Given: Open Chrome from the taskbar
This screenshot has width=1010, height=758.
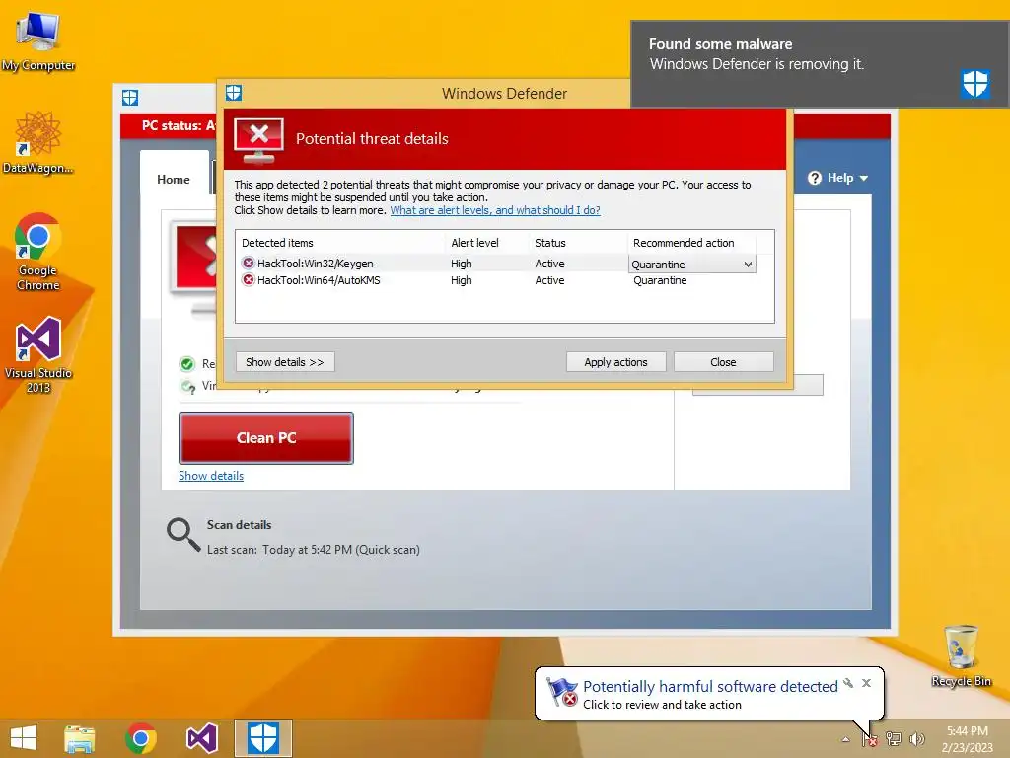Looking at the screenshot, I should pyautogui.click(x=141, y=738).
